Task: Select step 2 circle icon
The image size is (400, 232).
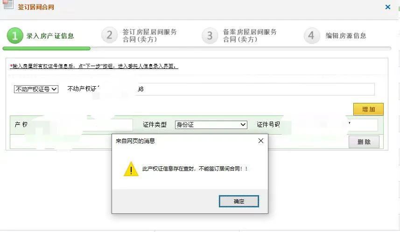Action: 109,35
